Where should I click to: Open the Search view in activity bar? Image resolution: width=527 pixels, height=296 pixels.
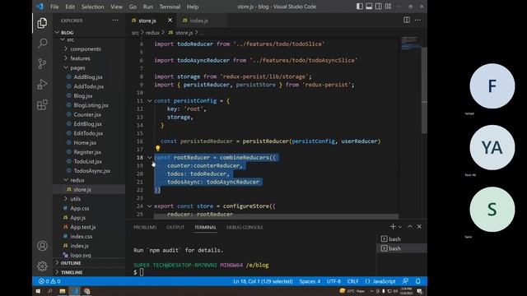point(42,44)
